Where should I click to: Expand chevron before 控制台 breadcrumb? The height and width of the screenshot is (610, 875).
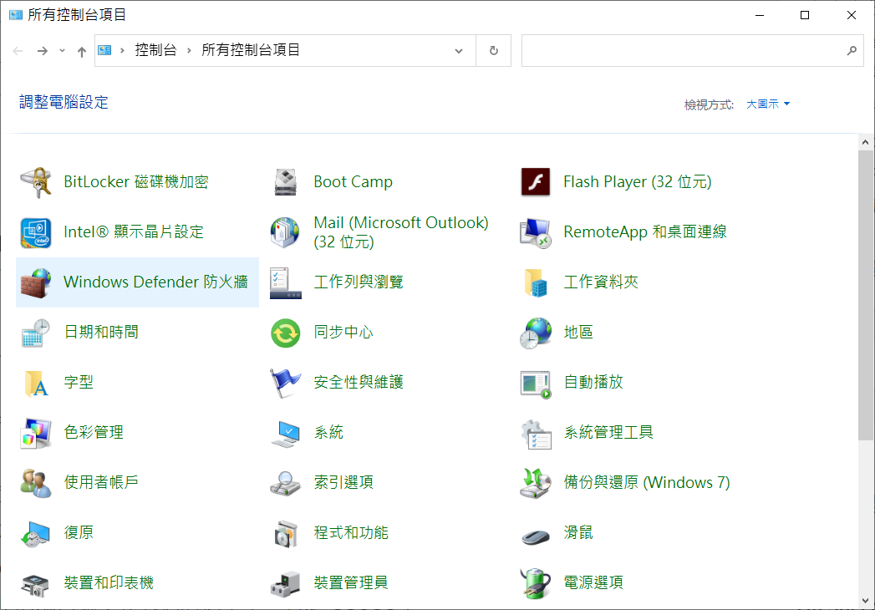122,51
